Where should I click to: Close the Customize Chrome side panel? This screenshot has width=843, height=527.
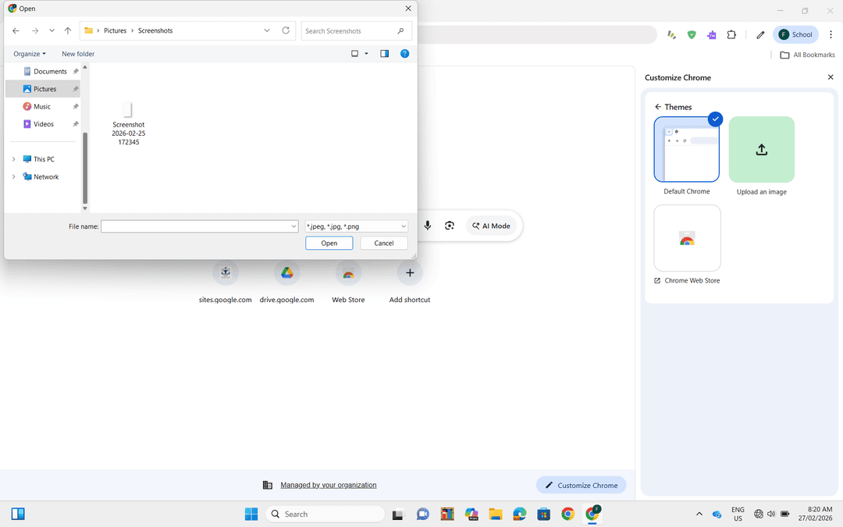tap(831, 77)
